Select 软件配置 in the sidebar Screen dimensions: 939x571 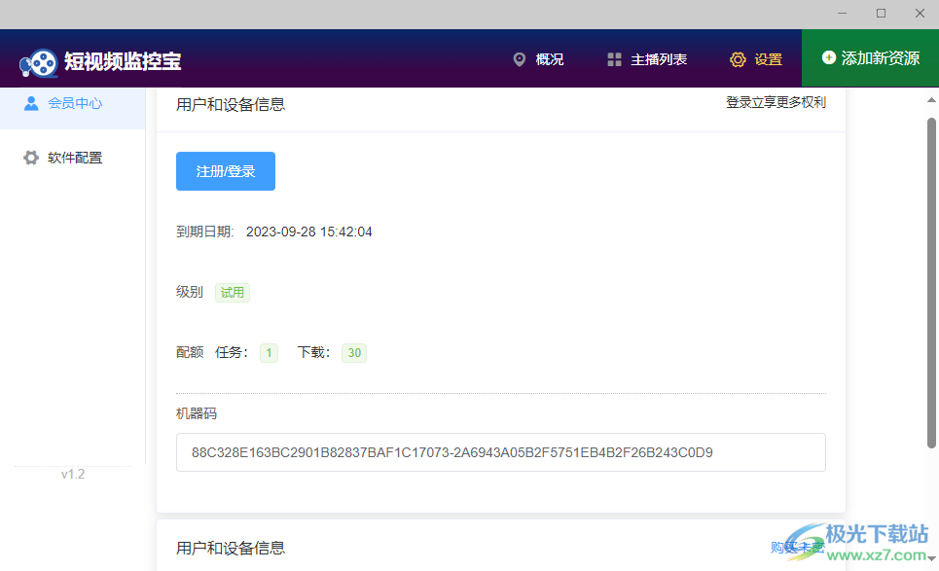(x=72, y=158)
